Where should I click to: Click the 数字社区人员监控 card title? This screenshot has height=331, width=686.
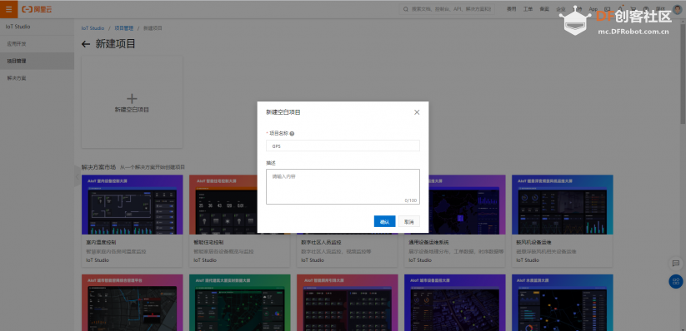point(321,242)
